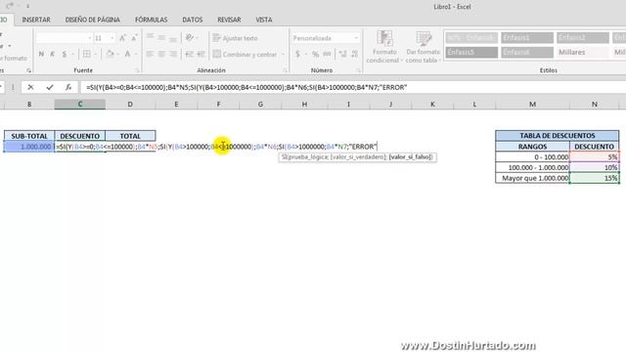The image size is (626, 352).
Task: Decrease decimal places icon
Action: pos(354,54)
